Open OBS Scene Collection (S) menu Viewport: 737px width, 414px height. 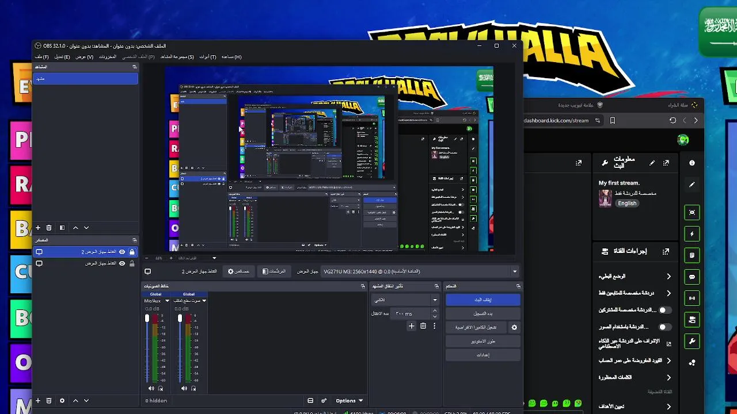tap(177, 57)
